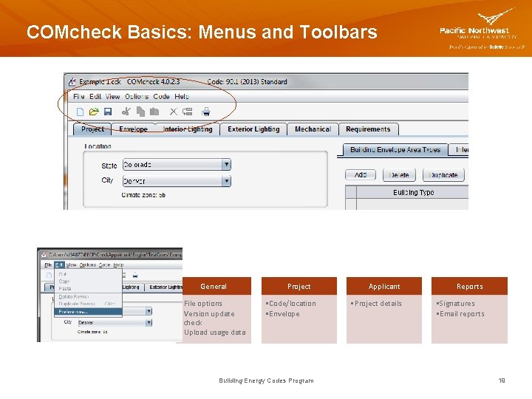Click COMcheck app icon in main title bar
The width and height of the screenshot is (532, 399).
pos(72,81)
